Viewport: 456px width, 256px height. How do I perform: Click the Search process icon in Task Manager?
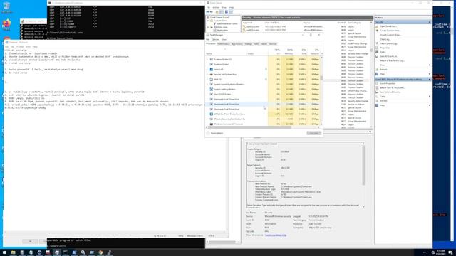point(212,70)
